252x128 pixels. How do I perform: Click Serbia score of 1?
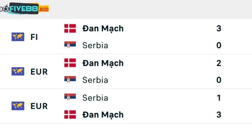(x=219, y=98)
